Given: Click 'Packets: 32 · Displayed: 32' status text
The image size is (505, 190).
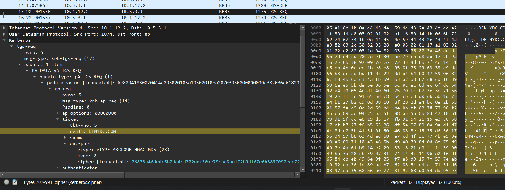Looking at the screenshot, I should point(426,182).
